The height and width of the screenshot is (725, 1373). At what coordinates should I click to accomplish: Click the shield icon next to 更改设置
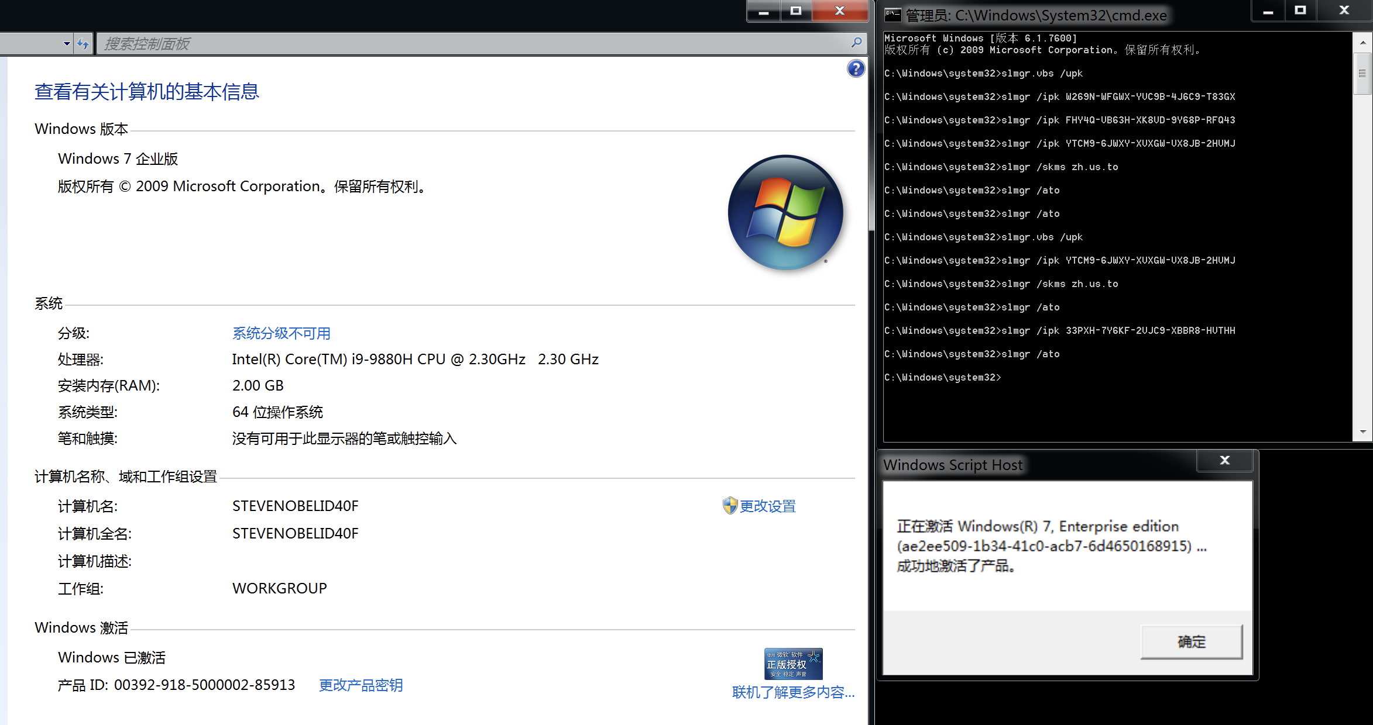pos(730,506)
